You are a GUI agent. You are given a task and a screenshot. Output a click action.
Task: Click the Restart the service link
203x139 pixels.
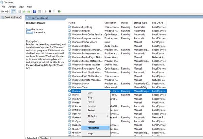(x=30, y=32)
